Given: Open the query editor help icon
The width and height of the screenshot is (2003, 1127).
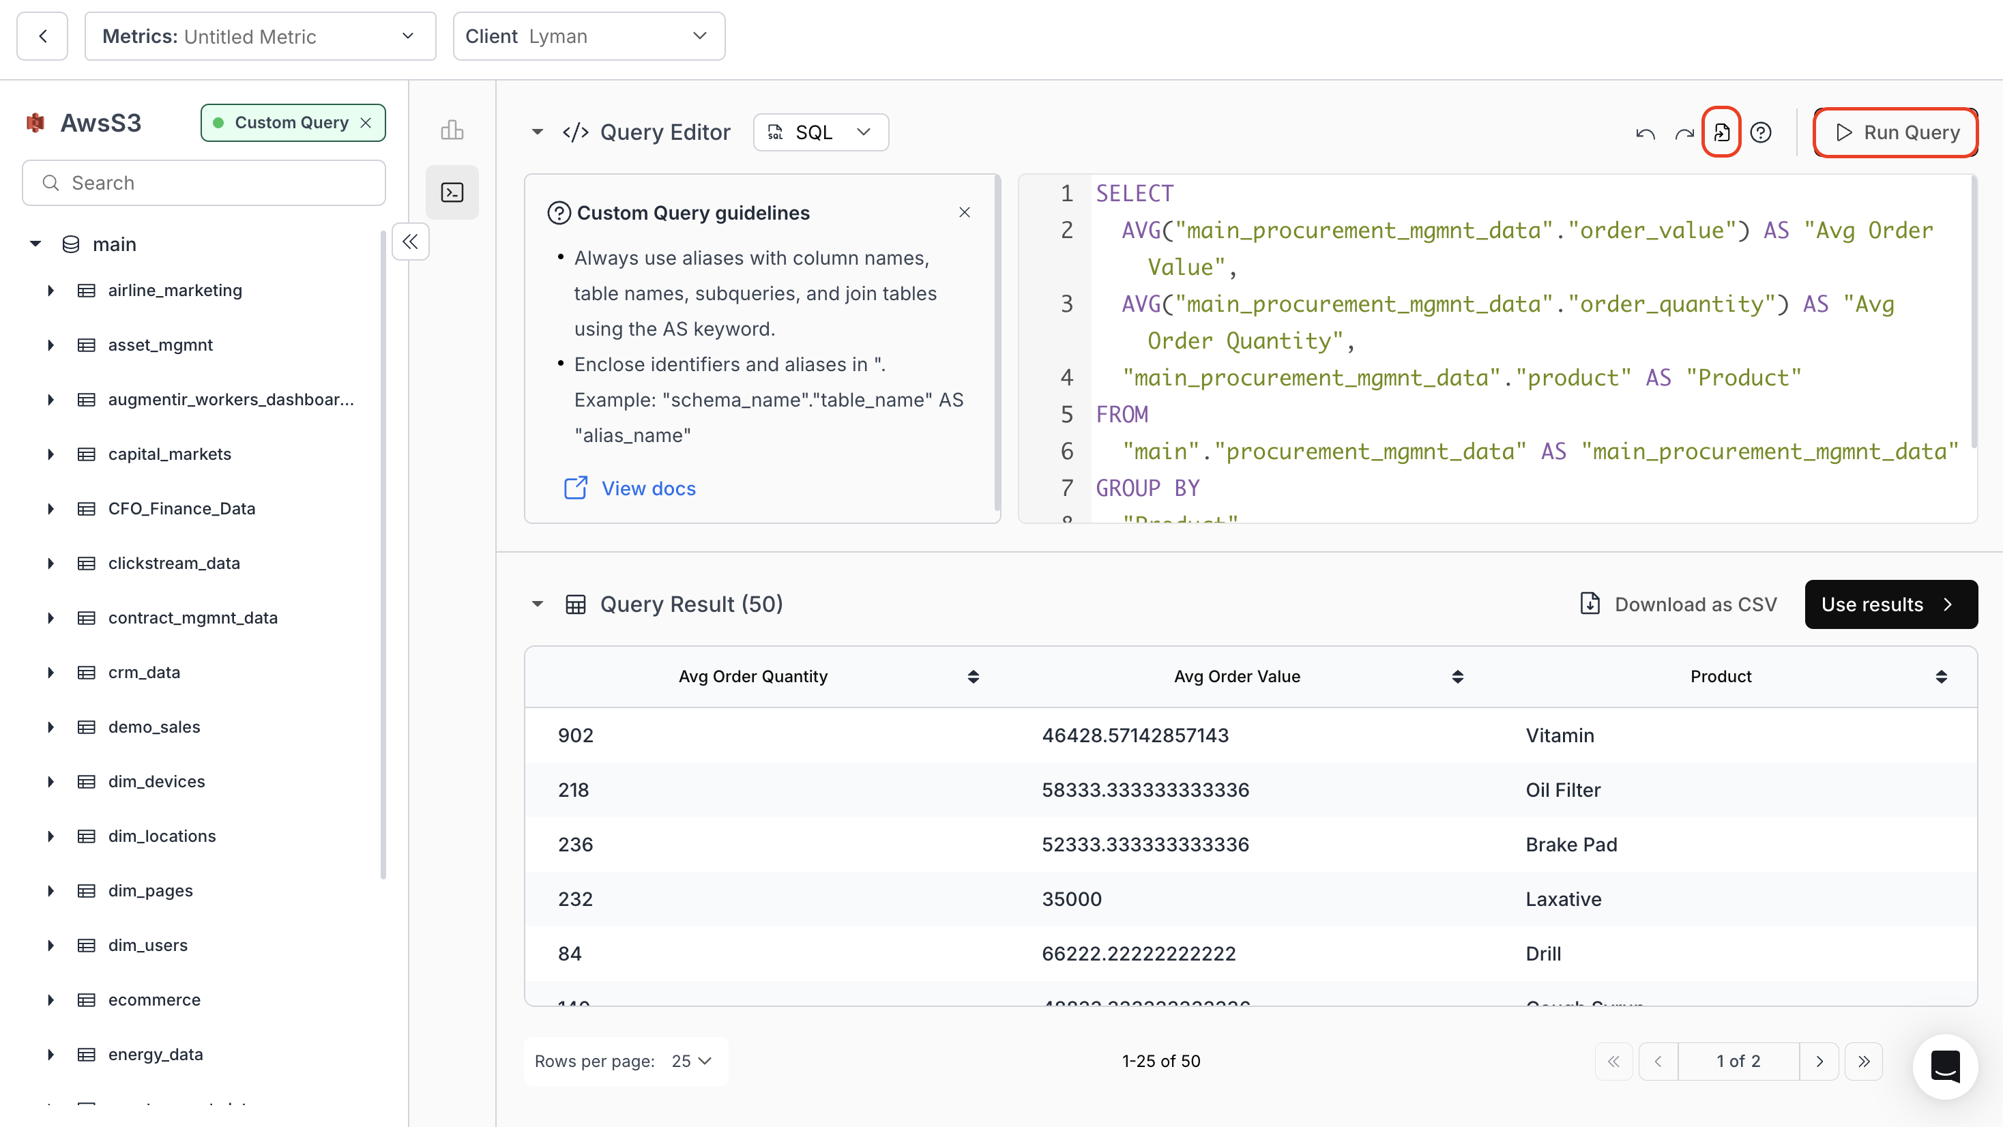Looking at the screenshot, I should pos(1761,132).
